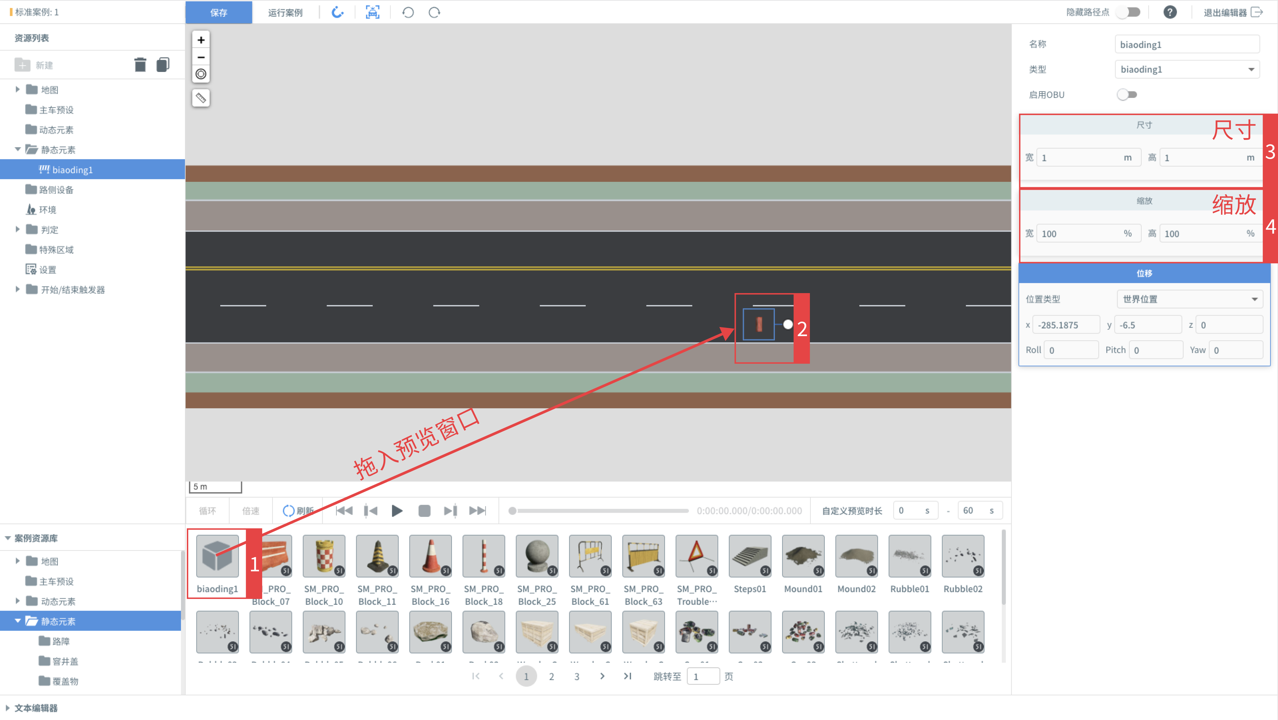Click the map zoom-in plus button
This screenshot has height=720, width=1278.
click(x=201, y=40)
